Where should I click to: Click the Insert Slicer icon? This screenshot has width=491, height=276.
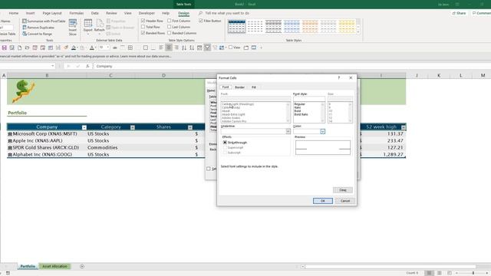coord(73,24)
